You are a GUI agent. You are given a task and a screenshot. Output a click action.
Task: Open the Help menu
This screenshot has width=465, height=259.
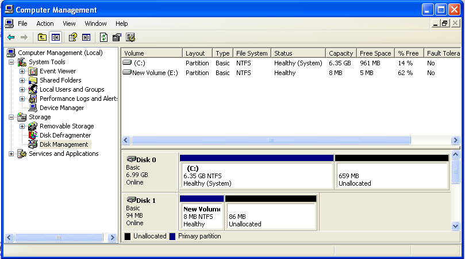[x=122, y=23]
